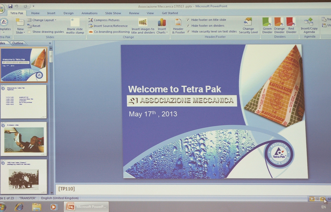Click the Reset slide button
The width and height of the screenshot is (331, 212).
(x=34, y=26)
